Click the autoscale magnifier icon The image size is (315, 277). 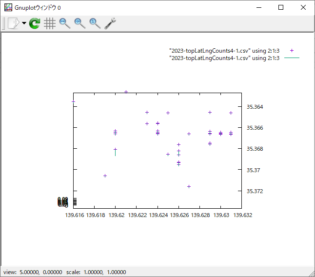tap(95, 23)
